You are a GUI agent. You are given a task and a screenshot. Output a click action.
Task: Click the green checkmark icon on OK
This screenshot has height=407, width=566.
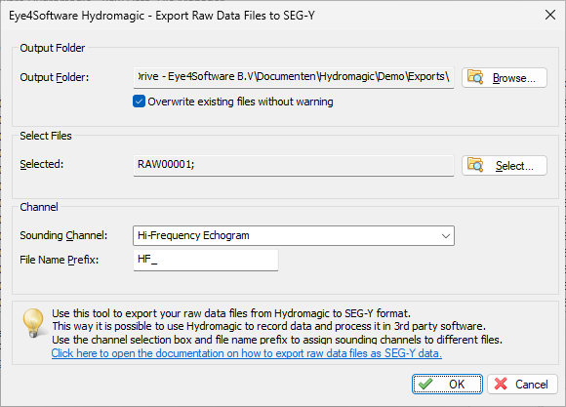coord(425,384)
